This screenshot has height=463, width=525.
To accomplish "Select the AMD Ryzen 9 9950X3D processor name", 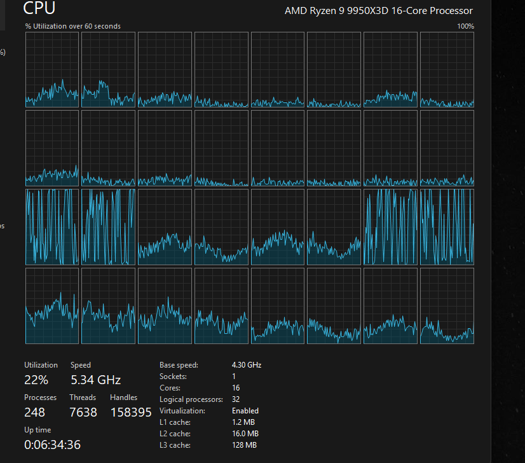I will pyautogui.click(x=379, y=11).
